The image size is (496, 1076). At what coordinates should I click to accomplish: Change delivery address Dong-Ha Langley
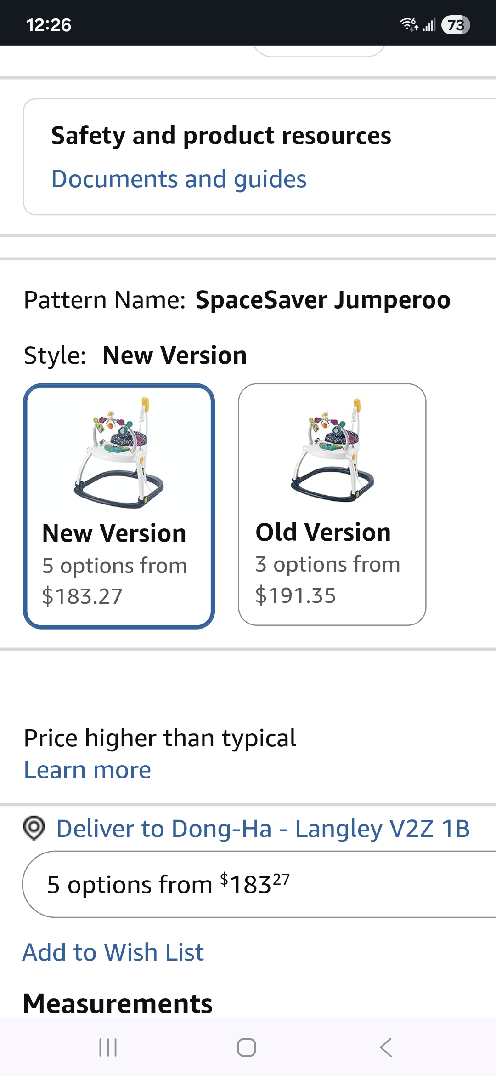[x=263, y=829]
